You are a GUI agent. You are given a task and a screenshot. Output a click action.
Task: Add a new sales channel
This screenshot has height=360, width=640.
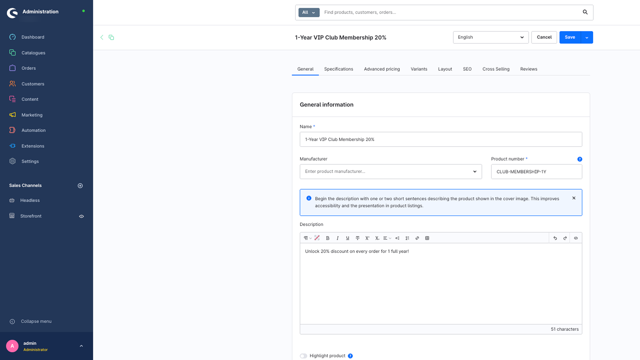pyautogui.click(x=80, y=186)
